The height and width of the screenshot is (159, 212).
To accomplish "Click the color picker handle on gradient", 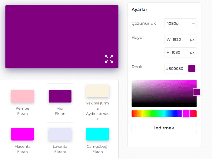I will 197,92.
